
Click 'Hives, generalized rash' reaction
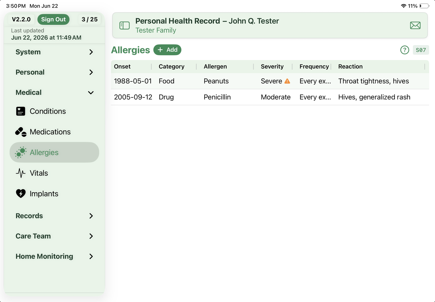[374, 97]
